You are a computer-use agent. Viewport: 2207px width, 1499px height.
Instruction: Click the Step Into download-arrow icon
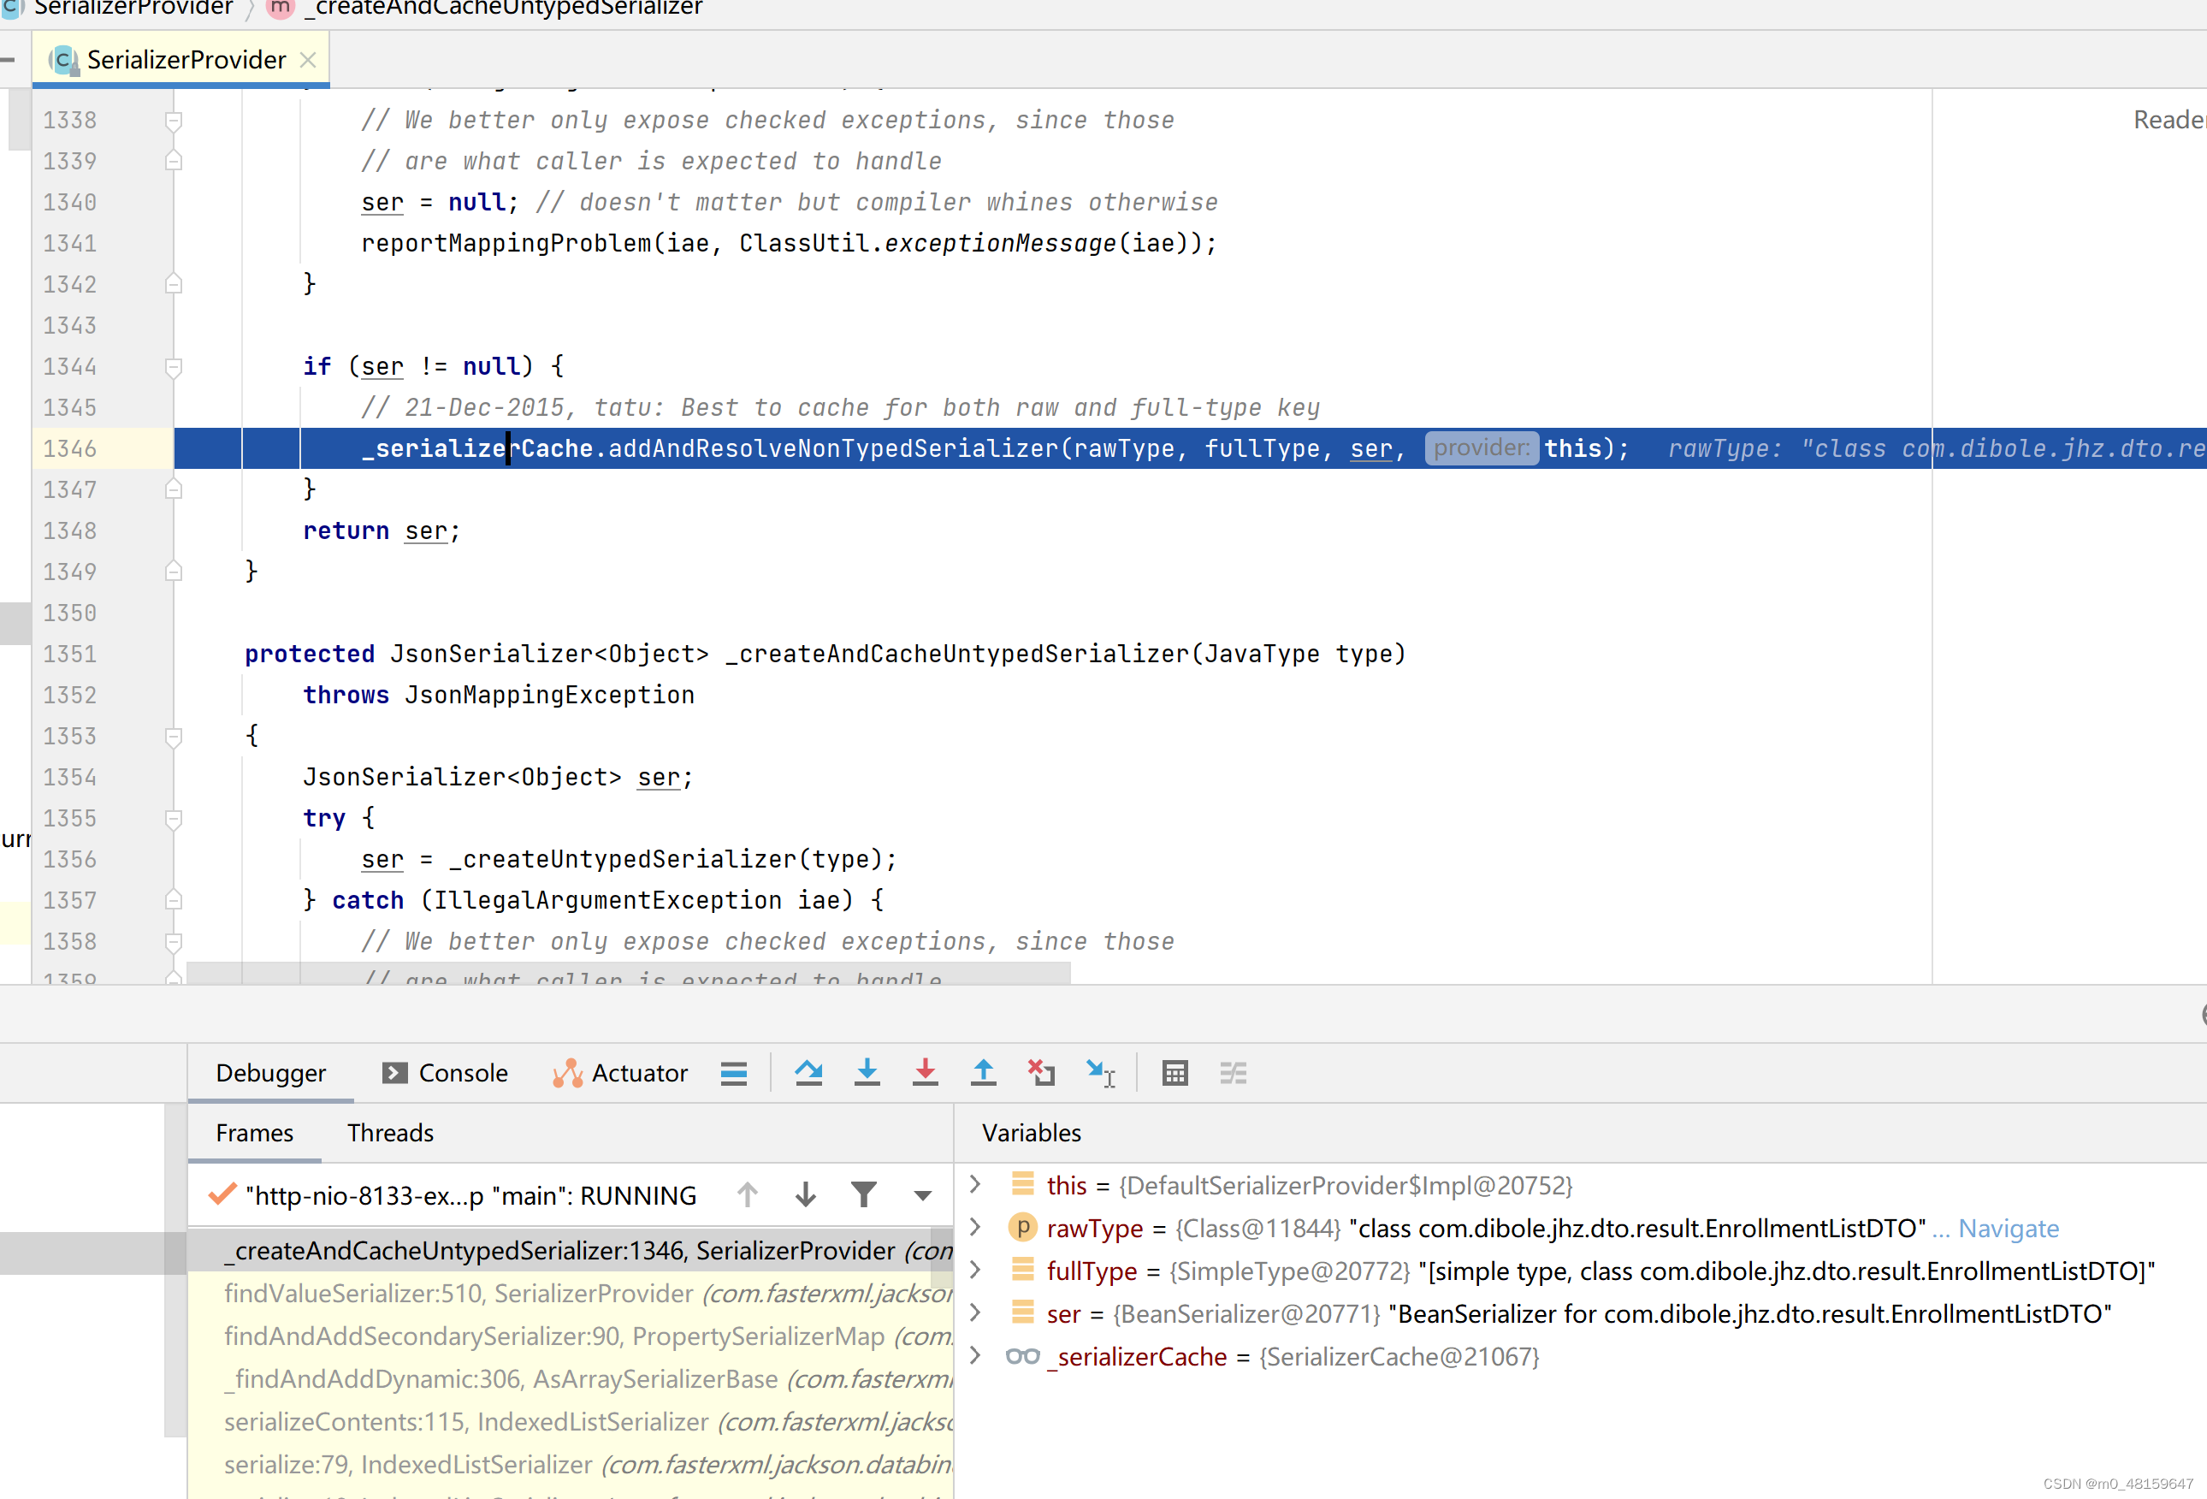click(866, 1072)
